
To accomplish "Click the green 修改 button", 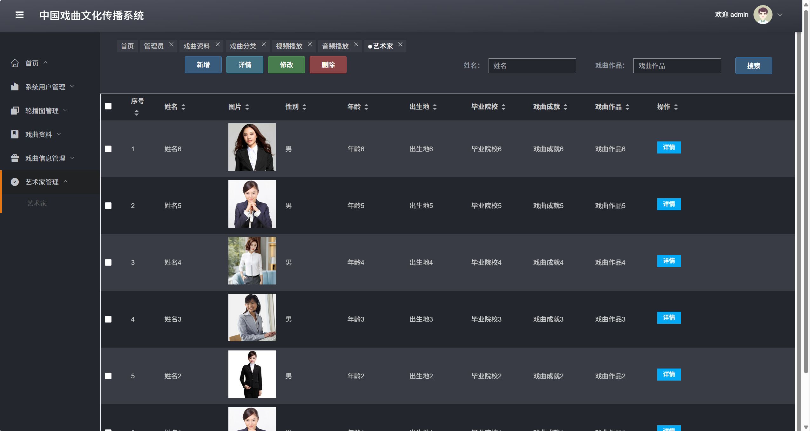I will pos(287,65).
